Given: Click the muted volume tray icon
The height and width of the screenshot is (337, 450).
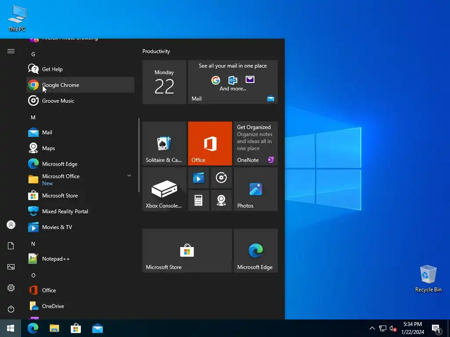Looking at the screenshot, I should [393, 328].
